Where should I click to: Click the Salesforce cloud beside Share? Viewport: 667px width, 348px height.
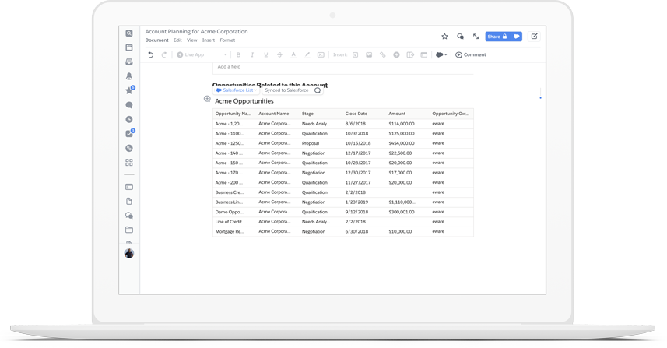516,37
